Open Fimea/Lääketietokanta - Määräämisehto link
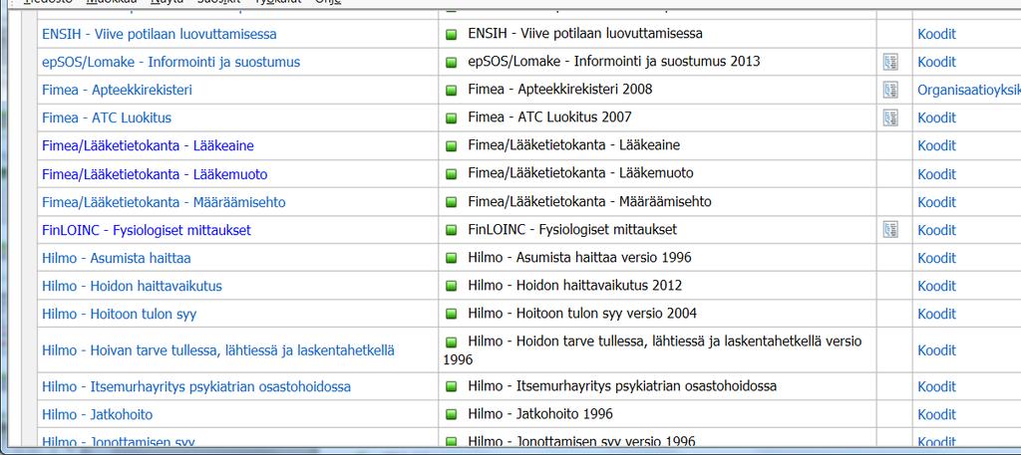 pos(164,202)
